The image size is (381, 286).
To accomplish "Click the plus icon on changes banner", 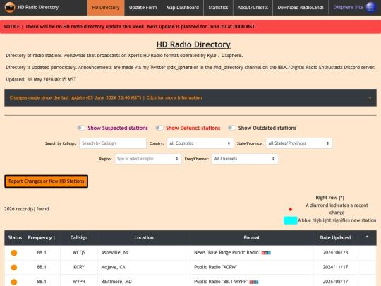I will pos(370,97).
